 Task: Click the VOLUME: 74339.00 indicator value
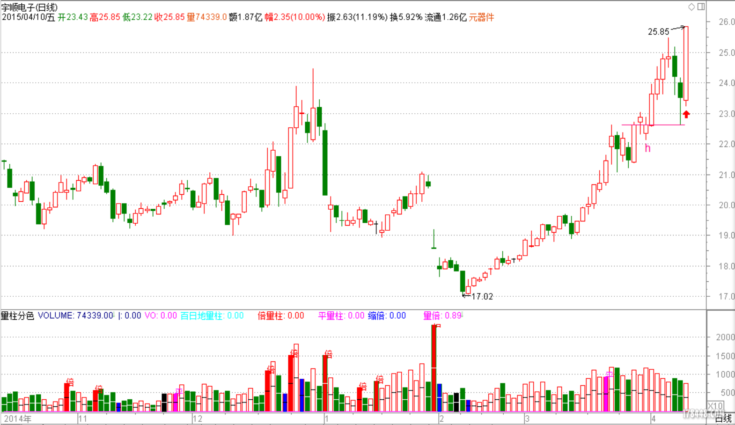point(75,315)
